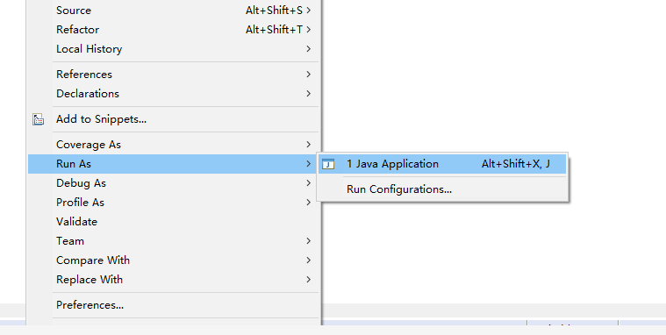Choose the Validate menu entry
Viewport: 666px width, 335px height.
[173, 222]
